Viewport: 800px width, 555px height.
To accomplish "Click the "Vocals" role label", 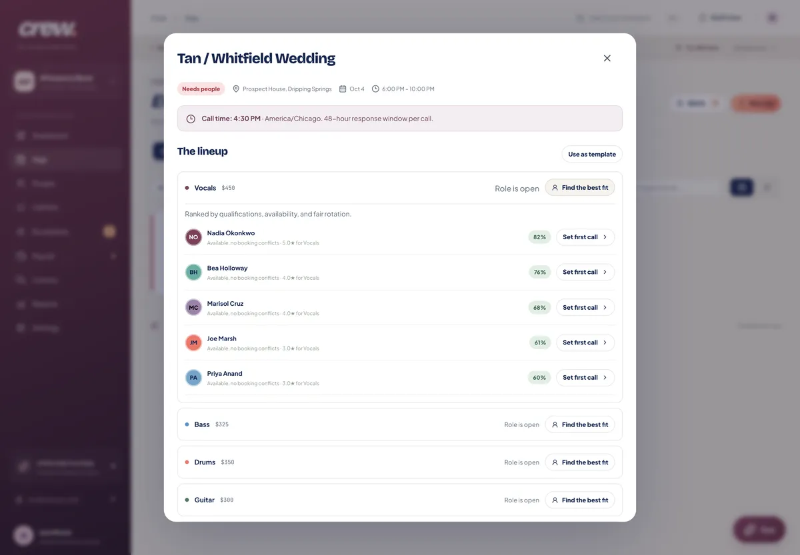I will pos(205,188).
